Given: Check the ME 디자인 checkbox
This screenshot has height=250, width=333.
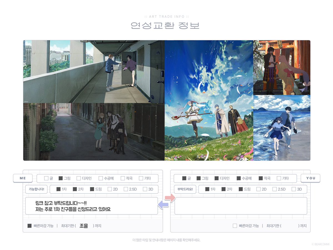Looking at the screenshot, I should tap(79, 178).
